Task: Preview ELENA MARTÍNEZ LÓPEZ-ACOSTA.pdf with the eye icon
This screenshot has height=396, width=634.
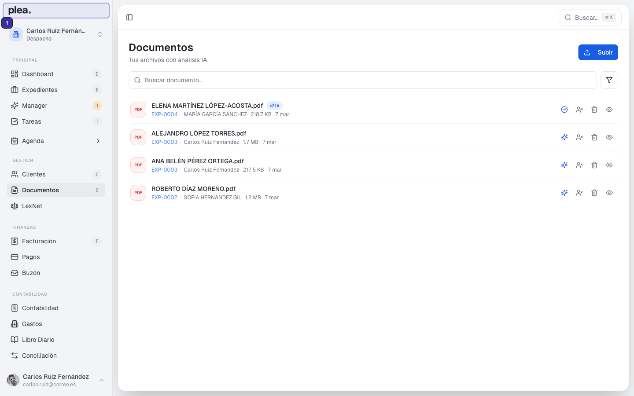Action: [609, 109]
